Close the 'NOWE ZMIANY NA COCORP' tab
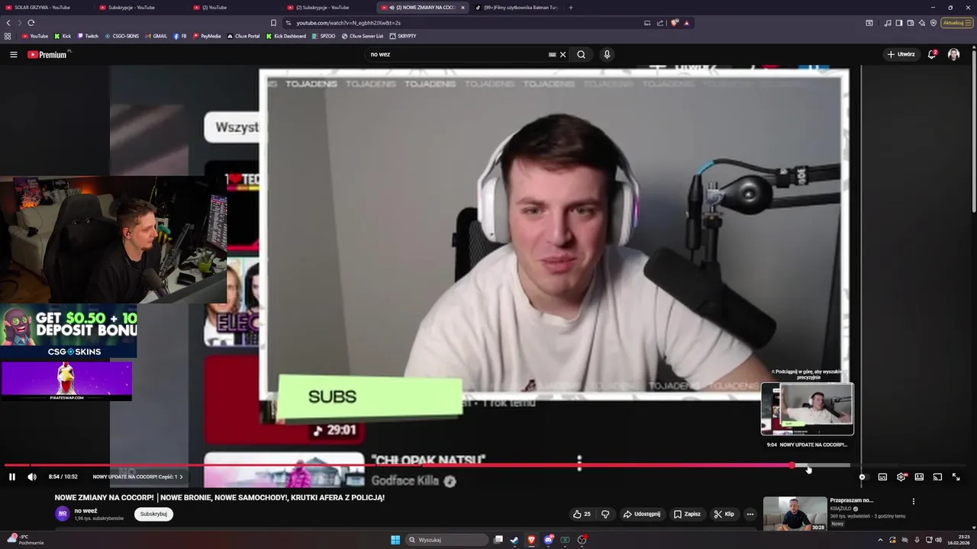This screenshot has height=549, width=977. tap(463, 8)
